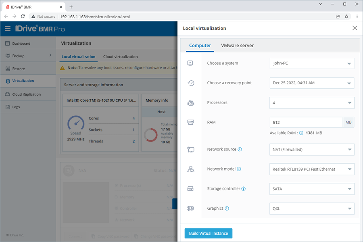
Task: Click the Build Virtual Instance button
Action: (209, 233)
